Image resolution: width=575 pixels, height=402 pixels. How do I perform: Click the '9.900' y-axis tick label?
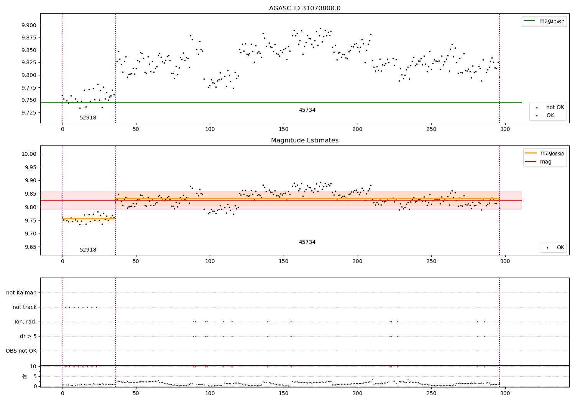coord(29,25)
